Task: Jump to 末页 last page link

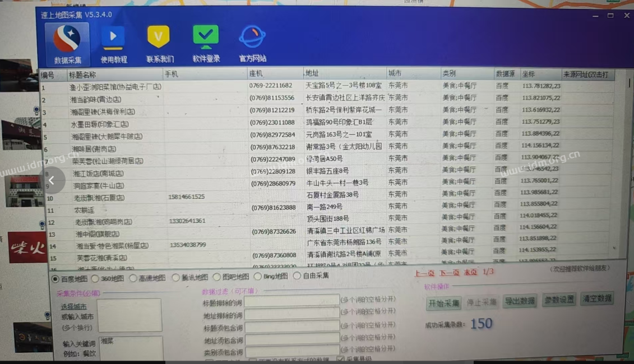Action: (x=470, y=272)
